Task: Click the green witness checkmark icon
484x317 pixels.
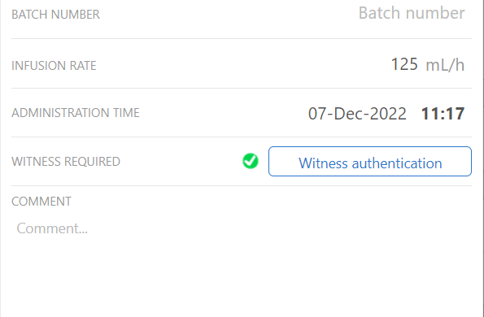Action: click(x=251, y=161)
